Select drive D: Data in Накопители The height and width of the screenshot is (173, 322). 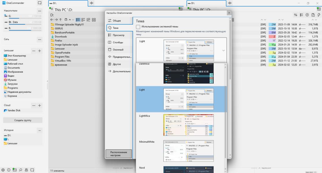pyautogui.click(x=23, y=22)
